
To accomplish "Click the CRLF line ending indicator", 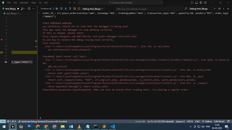I will pyautogui.click(x=197, y=121).
